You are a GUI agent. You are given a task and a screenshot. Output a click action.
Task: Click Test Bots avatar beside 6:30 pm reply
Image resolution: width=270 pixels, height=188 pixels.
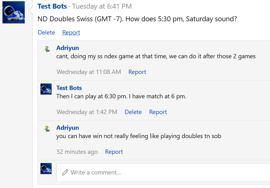46,89
